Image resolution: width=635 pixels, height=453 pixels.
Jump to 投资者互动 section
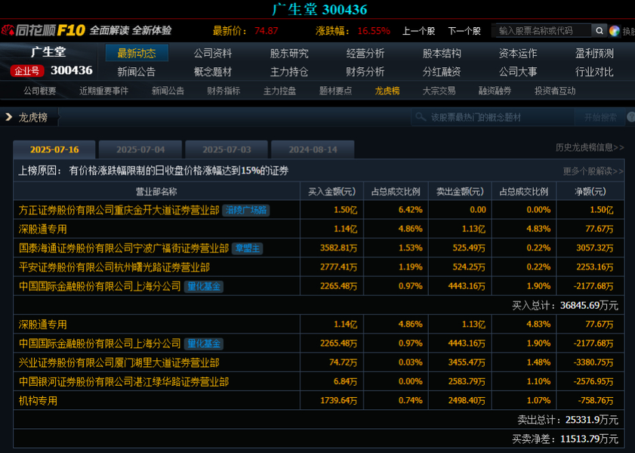pyautogui.click(x=555, y=91)
